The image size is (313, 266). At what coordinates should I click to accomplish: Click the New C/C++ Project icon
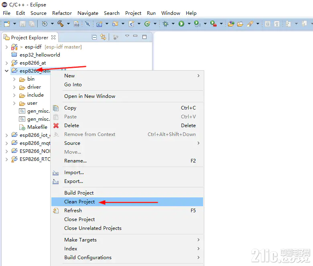[99, 24]
